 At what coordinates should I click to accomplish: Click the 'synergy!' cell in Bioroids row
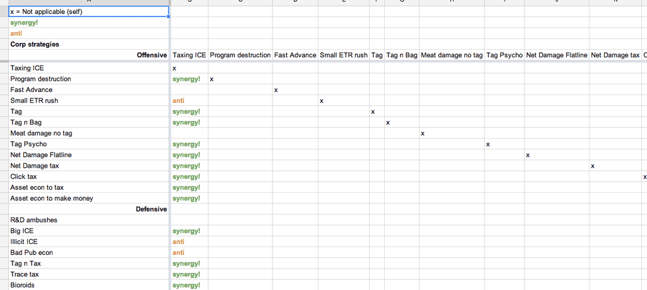pos(189,285)
